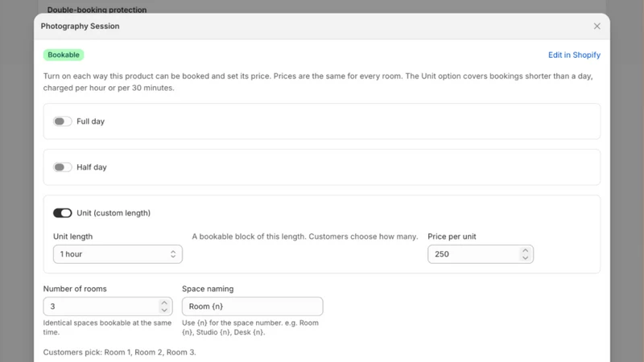Open Edit in Shopify link

(x=574, y=55)
